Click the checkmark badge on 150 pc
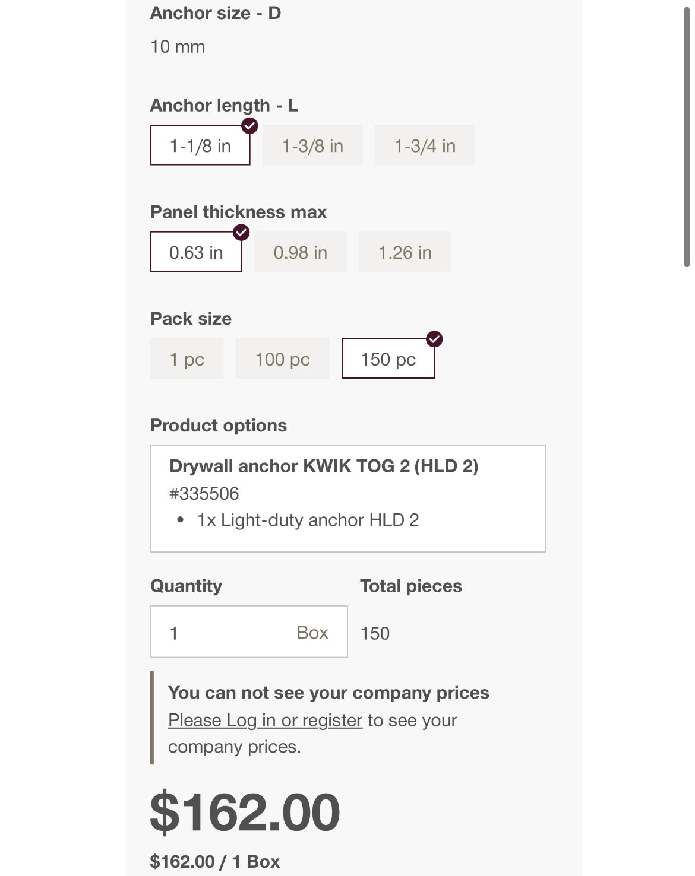Screen dimensions: 695x876 pos(434,339)
